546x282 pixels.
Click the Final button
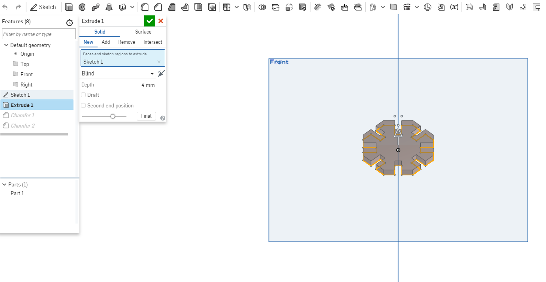(x=146, y=116)
